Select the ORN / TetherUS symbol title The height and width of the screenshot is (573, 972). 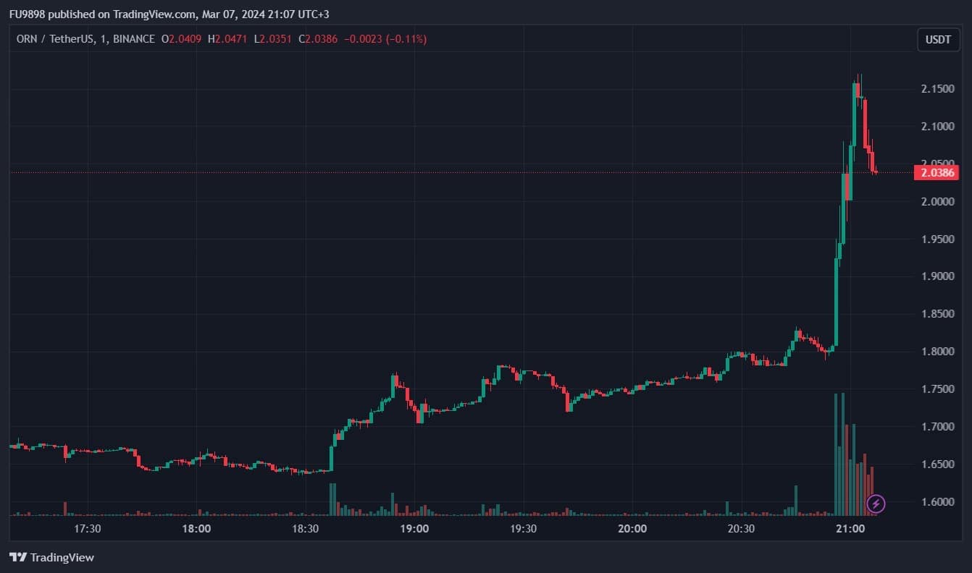[56, 39]
